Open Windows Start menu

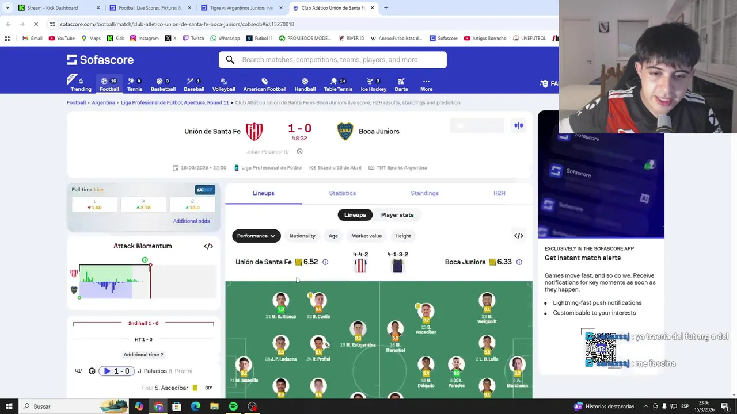coord(9,407)
